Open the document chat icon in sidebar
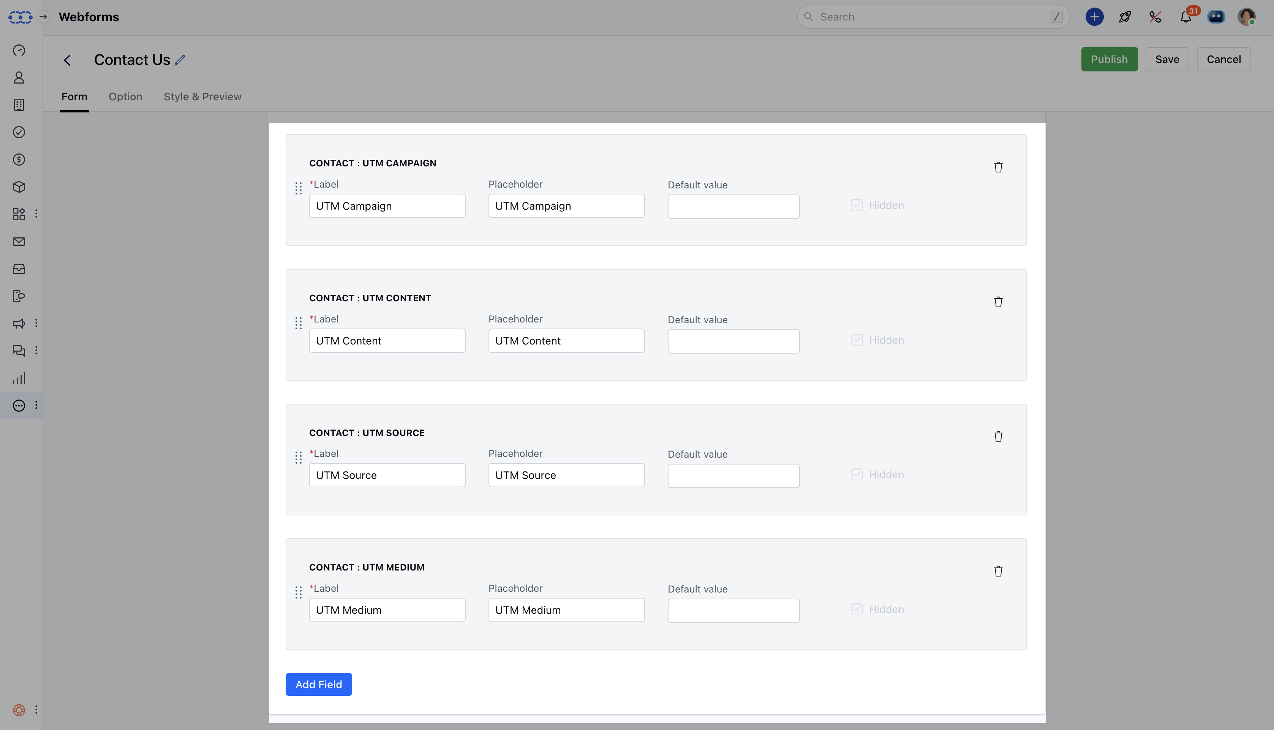Screen dimensions: 1274x730 click(19, 296)
